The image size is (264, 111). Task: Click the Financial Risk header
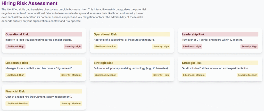click(x=44, y=91)
